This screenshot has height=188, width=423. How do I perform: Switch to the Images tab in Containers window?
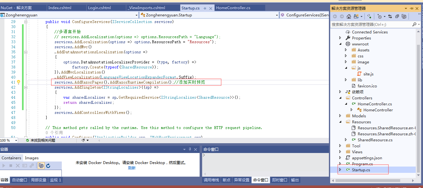click(32, 158)
